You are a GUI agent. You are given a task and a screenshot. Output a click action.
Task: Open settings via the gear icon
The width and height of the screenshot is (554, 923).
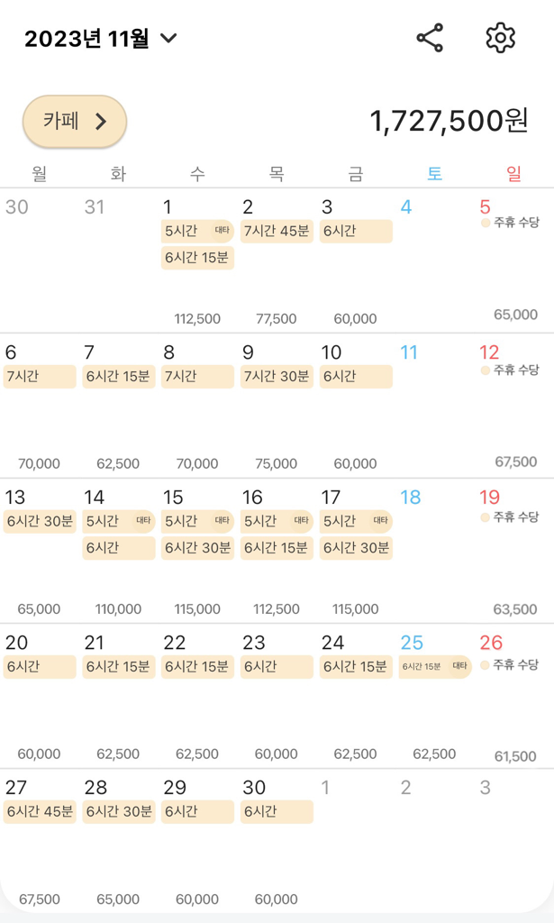[500, 38]
